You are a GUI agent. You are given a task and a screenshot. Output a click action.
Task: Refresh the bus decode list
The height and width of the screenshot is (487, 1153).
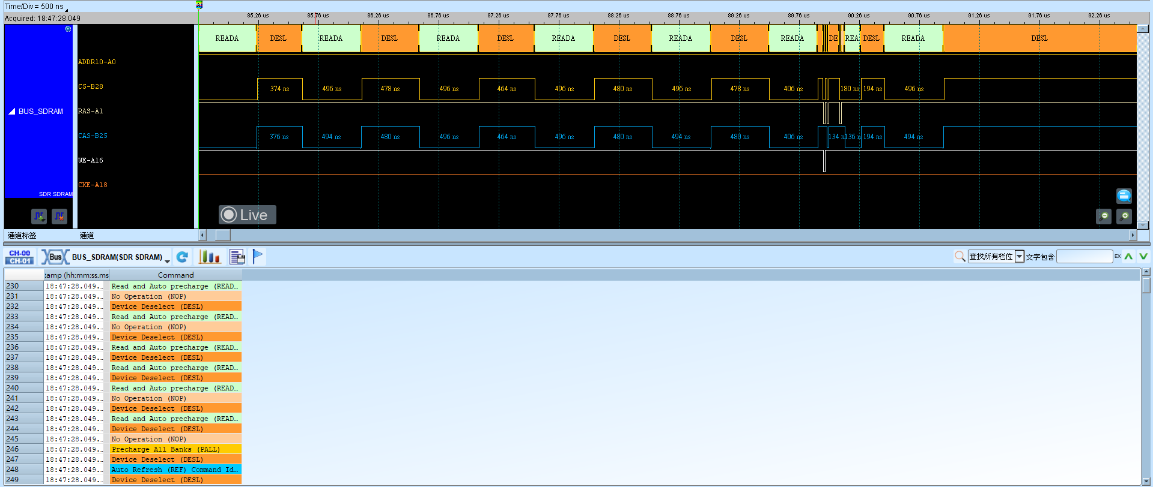tap(182, 257)
